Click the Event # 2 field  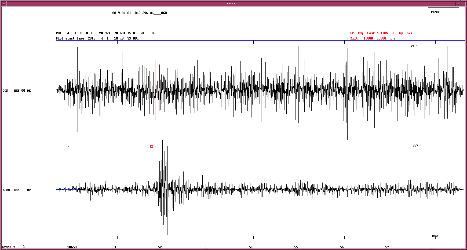(13, 247)
